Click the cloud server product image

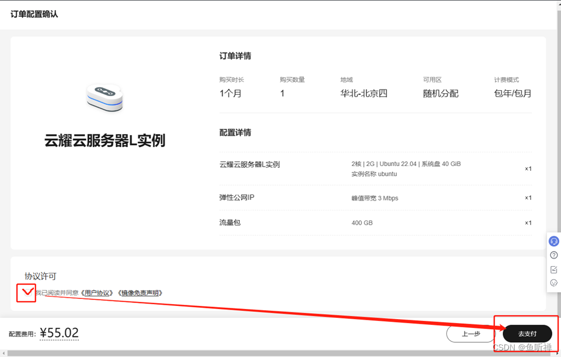click(x=105, y=98)
